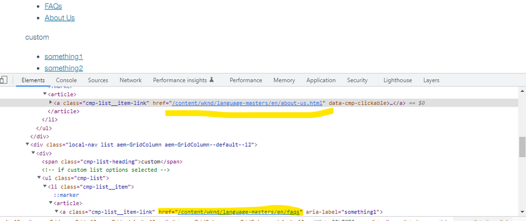Follow the something2 link
The image size is (526, 221).
click(x=64, y=68)
